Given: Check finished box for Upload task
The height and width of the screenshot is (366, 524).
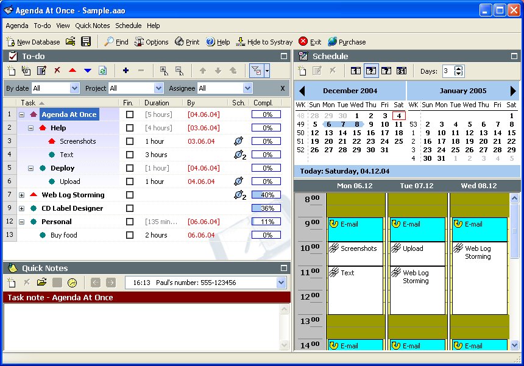Looking at the screenshot, I should click(130, 181).
